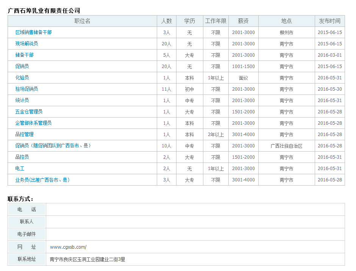
Task: Open the 区域销售储备干部 job link
Action: (x=33, y=33)
